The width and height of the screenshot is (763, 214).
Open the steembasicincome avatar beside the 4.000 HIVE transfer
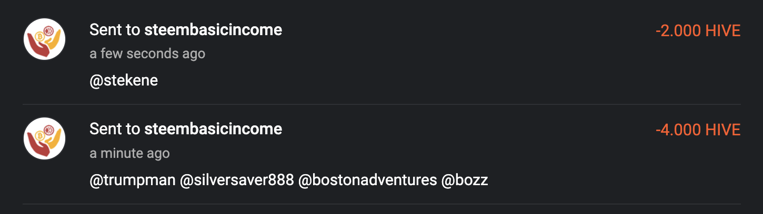coord(44,138)
